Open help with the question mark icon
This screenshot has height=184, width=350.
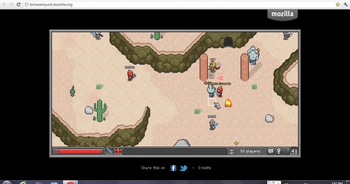pyautogui.click(x=287, y=151)
